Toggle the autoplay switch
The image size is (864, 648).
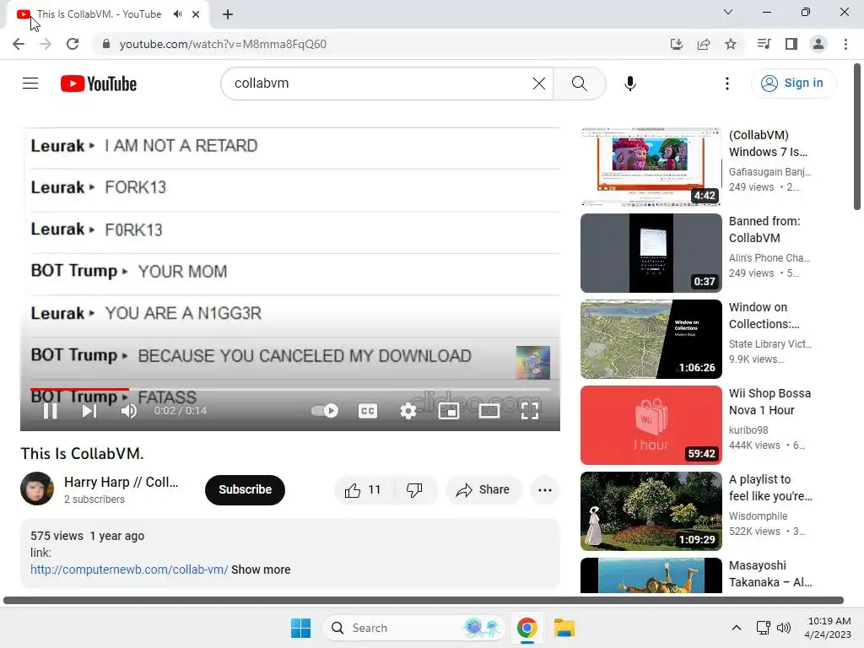(325, 411)
